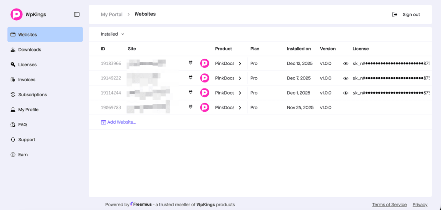The height and width of the screenshot is (210, 441).
Task: Click PinkDocs product logo in row 19114244
Action: (205, 93)
